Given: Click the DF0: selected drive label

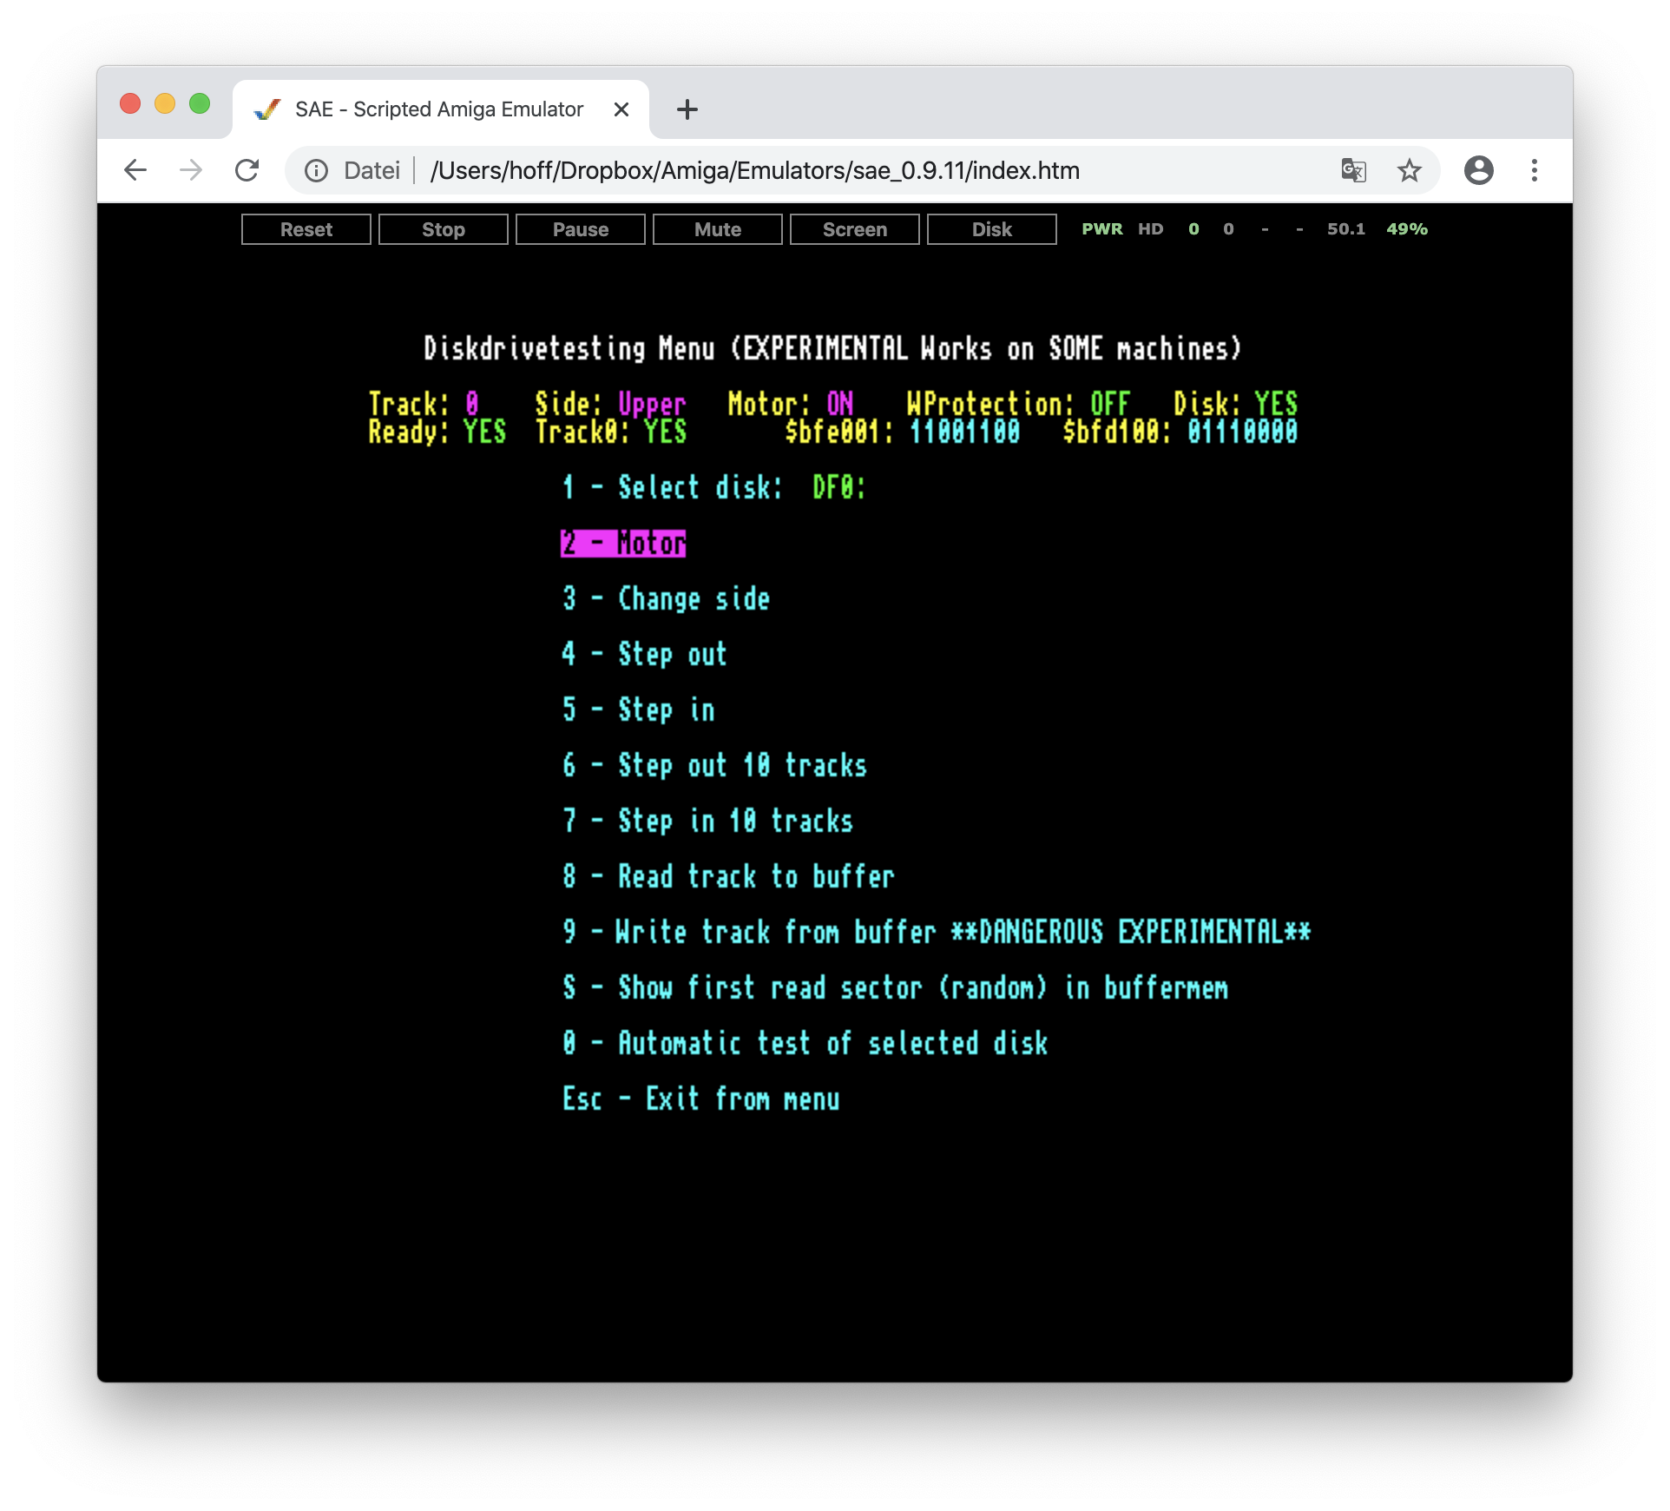Looking at the screenshot, I should pos(838,487).
